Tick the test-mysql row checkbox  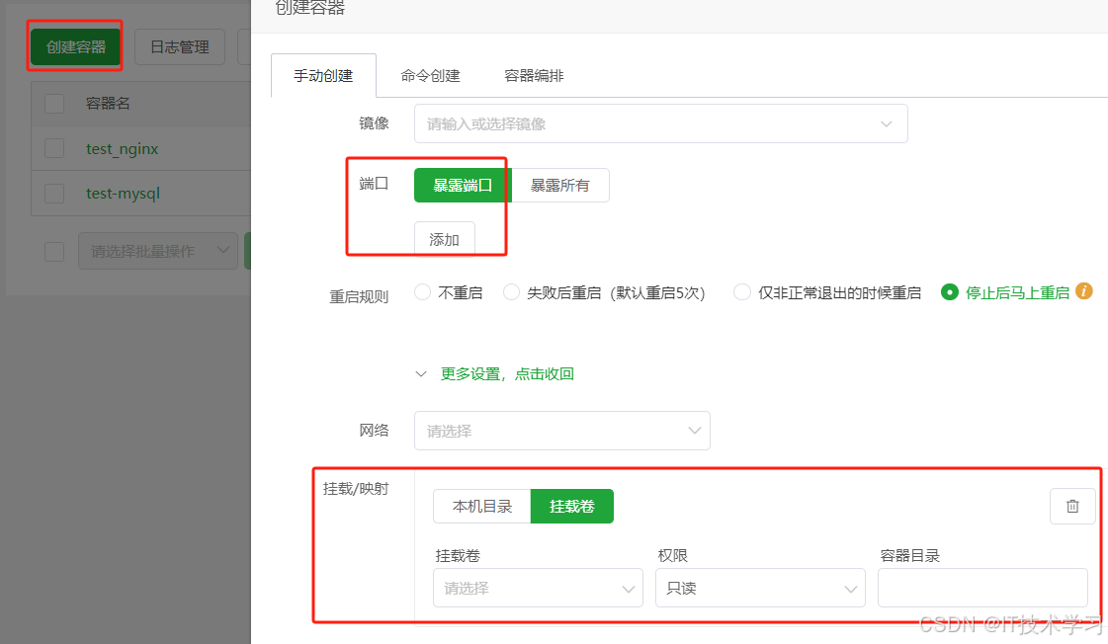54,193
